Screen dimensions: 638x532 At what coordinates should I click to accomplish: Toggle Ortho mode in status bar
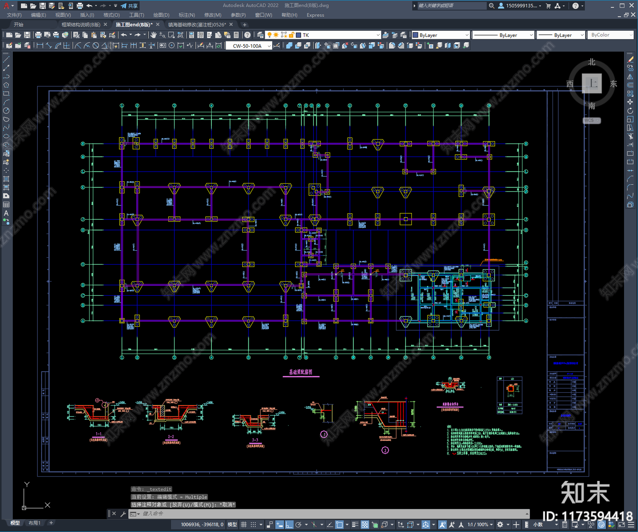click(289, 524)
